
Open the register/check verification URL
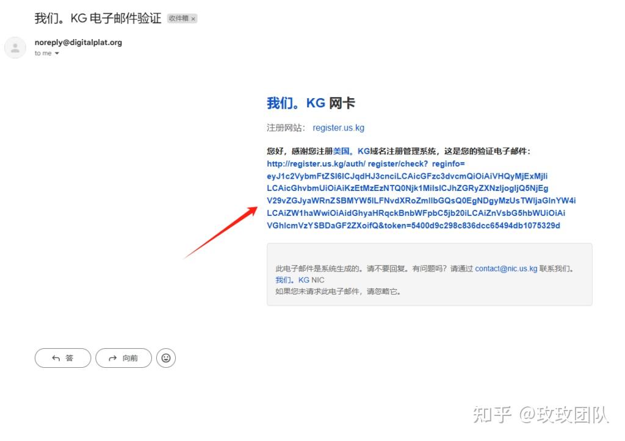click(421, 195)
